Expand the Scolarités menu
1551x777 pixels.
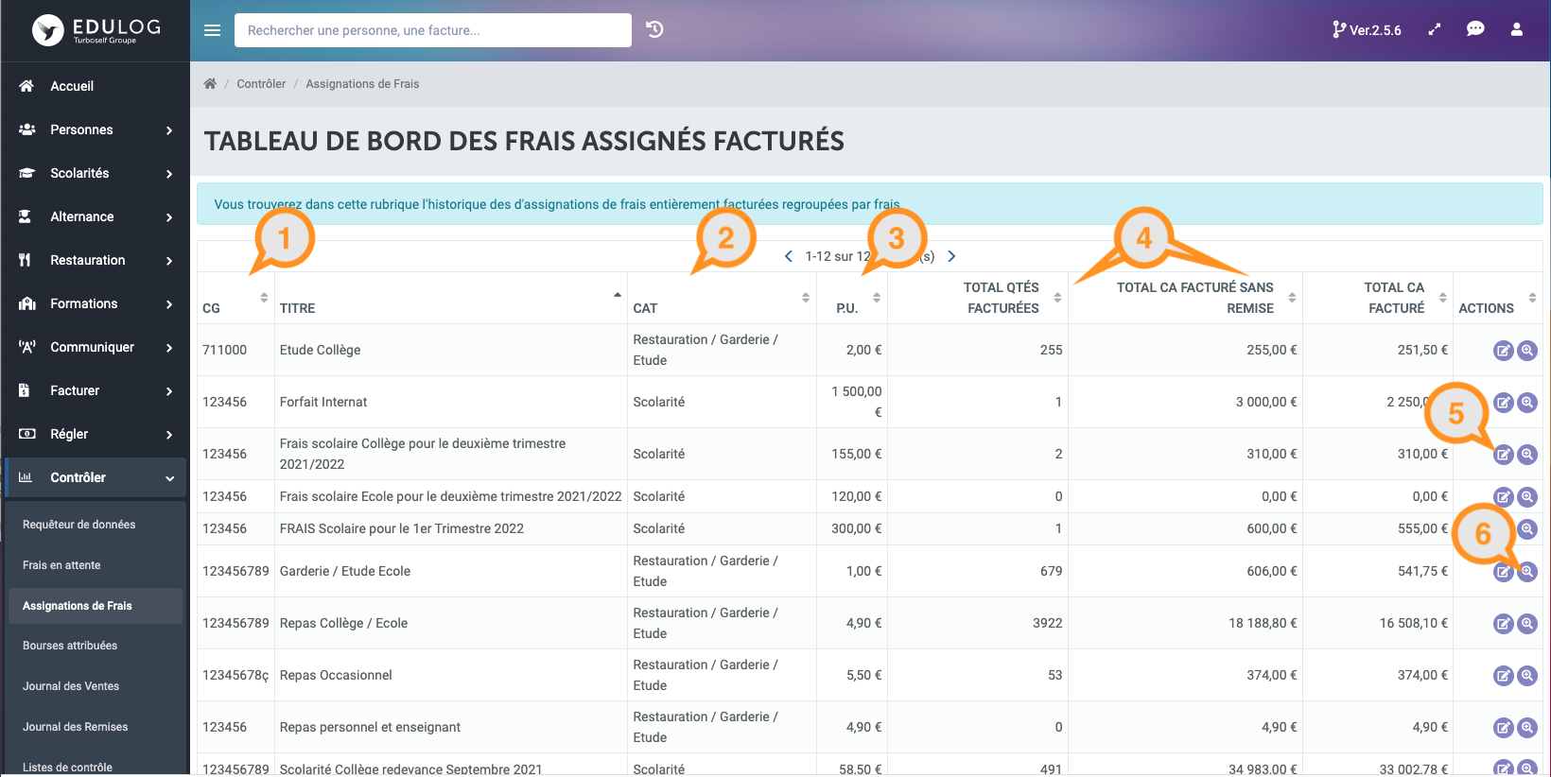coord(95,173)
